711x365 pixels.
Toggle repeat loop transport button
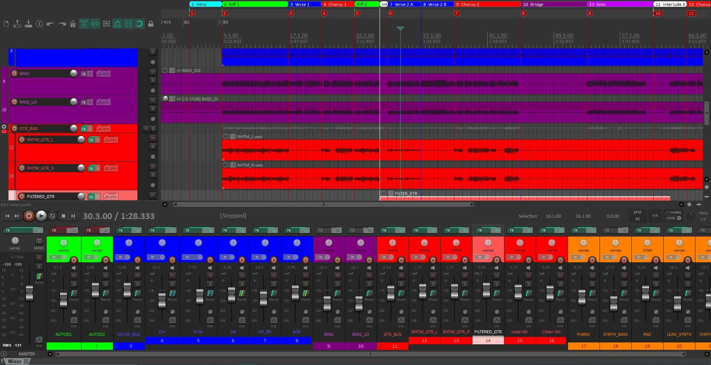coord(53,216)
